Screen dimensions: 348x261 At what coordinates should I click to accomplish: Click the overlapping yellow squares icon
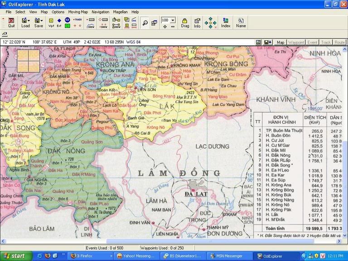127,20
